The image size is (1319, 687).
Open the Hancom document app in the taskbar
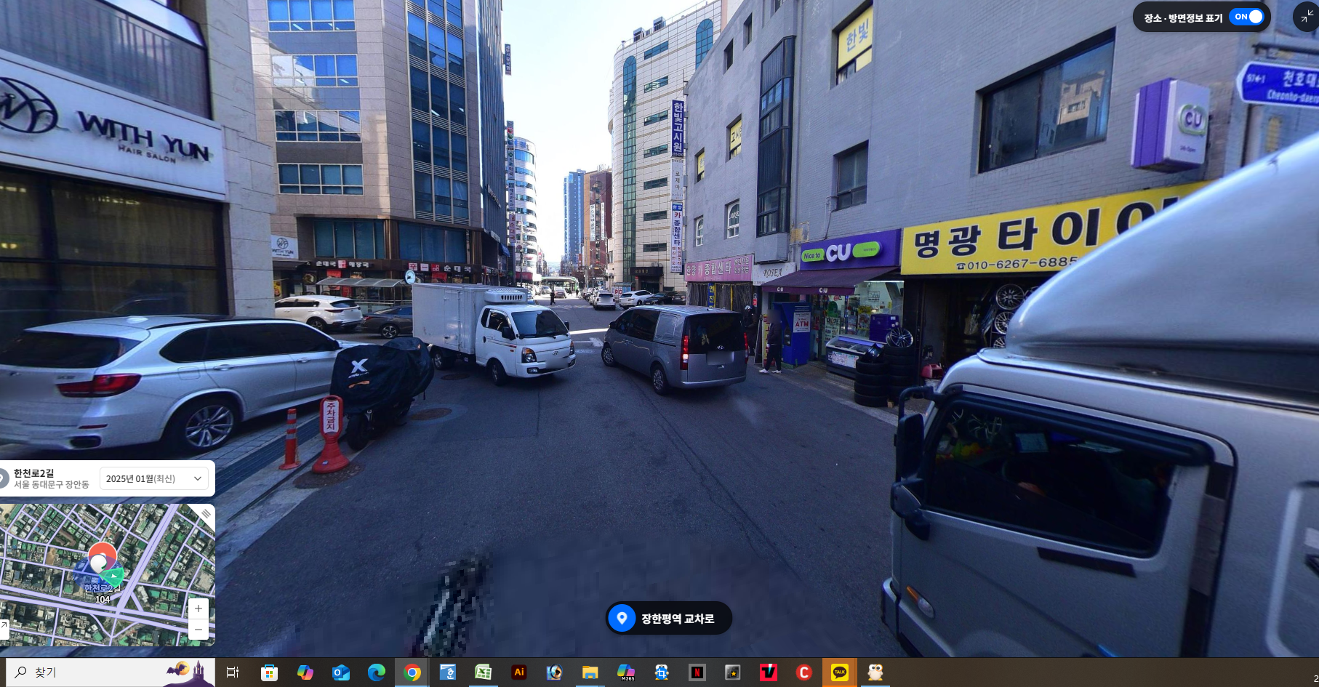point(447,672)
